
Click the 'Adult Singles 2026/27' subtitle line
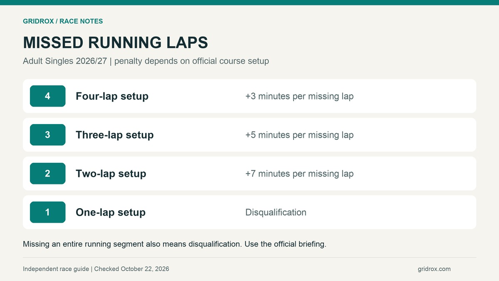[x=146, y=61]
